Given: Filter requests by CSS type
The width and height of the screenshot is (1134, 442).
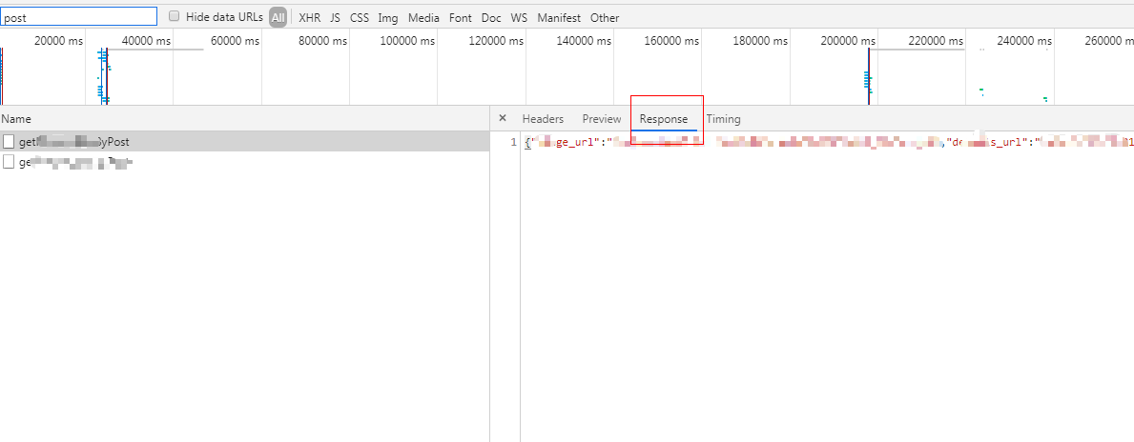Looking at the screenshot, I should point(360,17).
